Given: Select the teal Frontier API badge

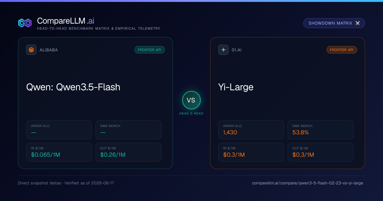Looking at the screenshot, I should pos(150,50).
